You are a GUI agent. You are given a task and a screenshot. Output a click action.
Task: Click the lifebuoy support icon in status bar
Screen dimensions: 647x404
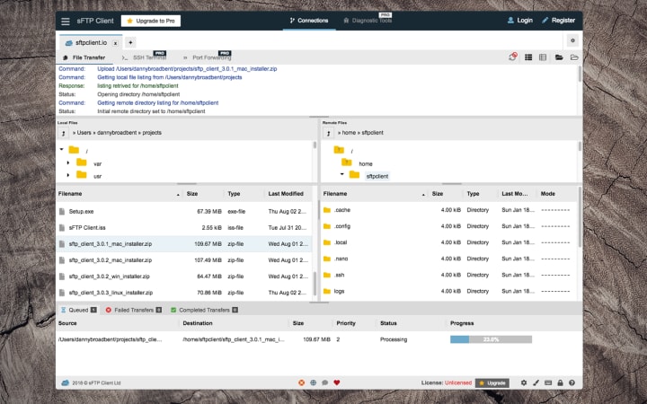(302, 382)
